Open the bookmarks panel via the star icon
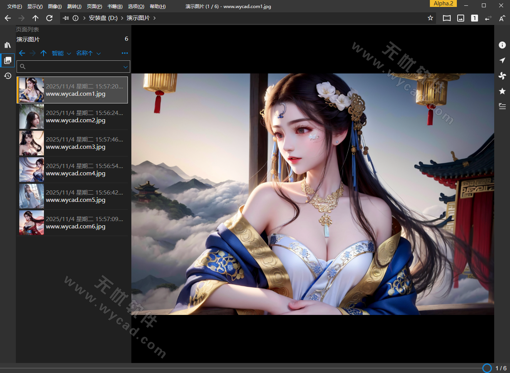510x373 pixels. 502,91
